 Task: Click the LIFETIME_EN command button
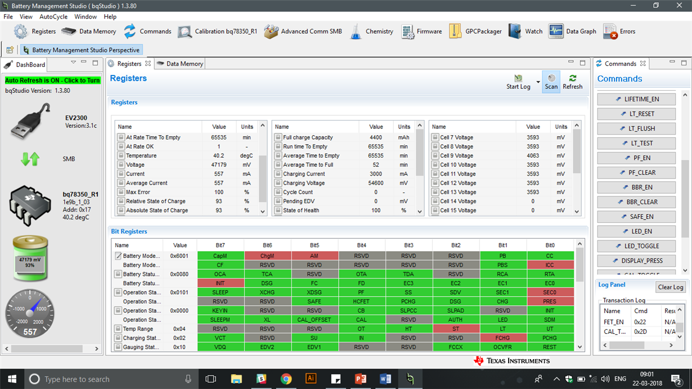tap(636, 99)
